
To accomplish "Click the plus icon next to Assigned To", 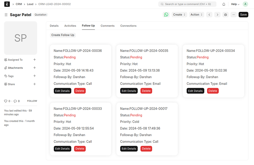I will (x=35, y=59).
